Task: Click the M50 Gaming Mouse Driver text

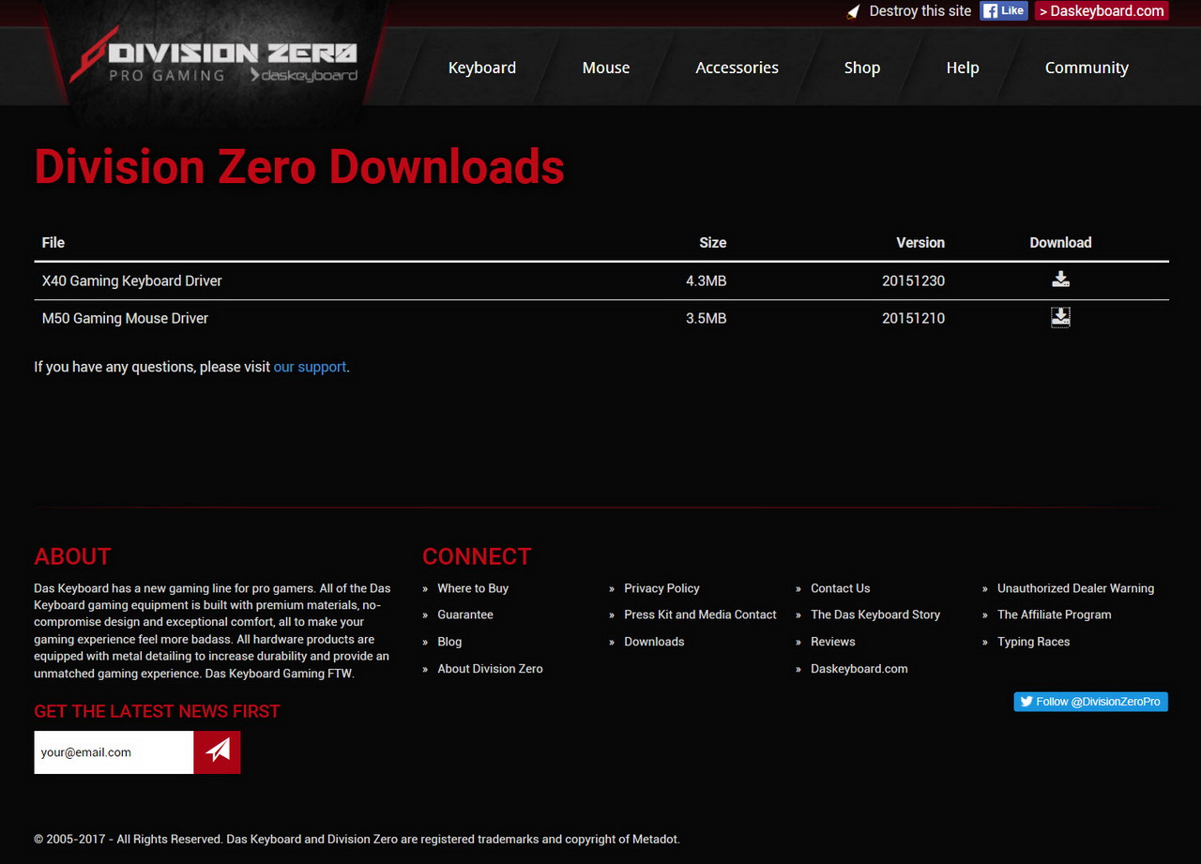Action: click(125, 318)
